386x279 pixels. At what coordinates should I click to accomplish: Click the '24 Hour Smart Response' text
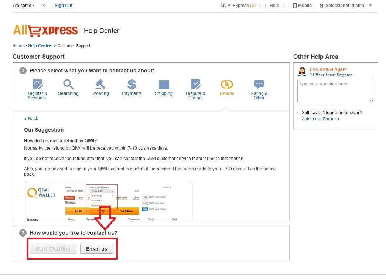pos(331,75)
